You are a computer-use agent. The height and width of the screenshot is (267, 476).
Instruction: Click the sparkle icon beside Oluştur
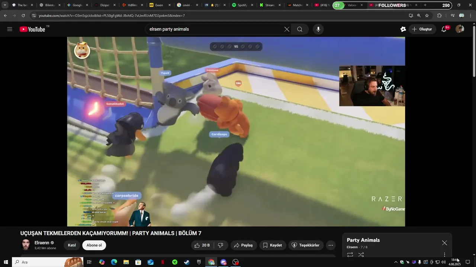pos(403,29)
